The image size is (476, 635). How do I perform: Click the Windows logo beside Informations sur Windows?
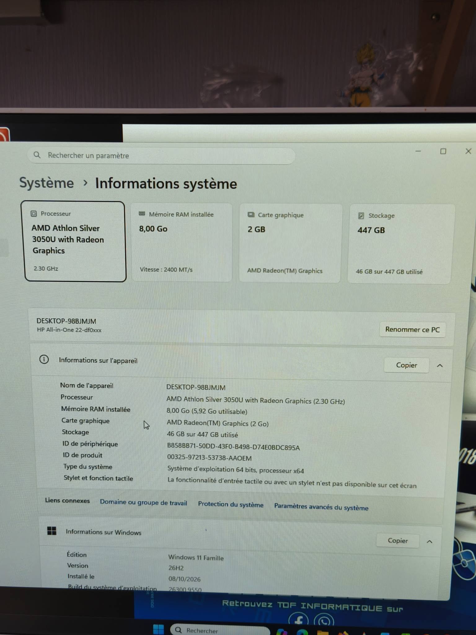pyautogui.click(x=52, y=531)
